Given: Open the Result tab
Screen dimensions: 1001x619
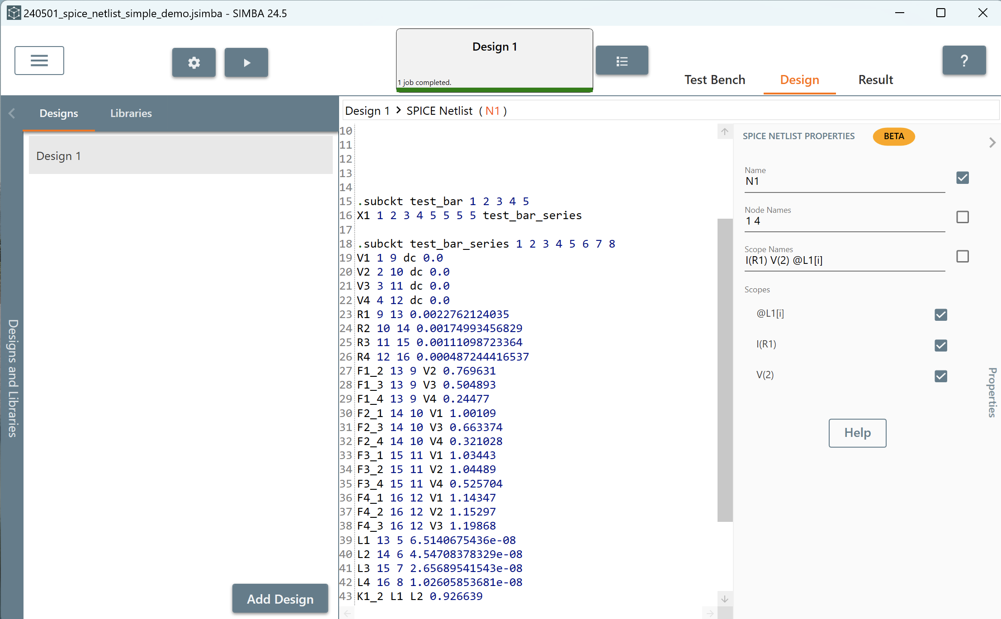Looking at the screenshot, I should [876, 80].
